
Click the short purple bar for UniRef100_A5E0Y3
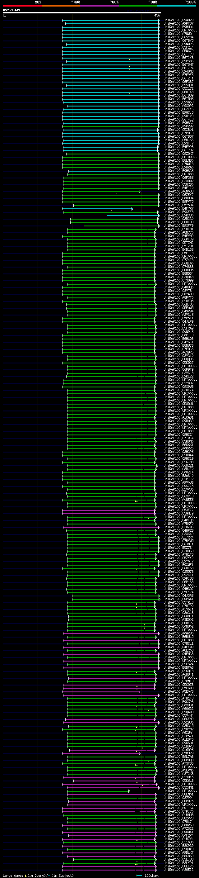point(101,691)
